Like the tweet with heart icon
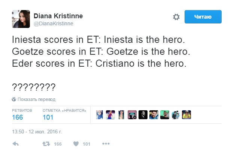This screenshot has height=152, width=234. [76, 144]
